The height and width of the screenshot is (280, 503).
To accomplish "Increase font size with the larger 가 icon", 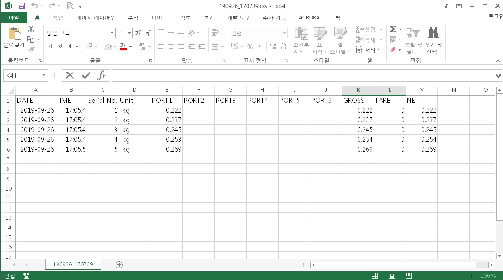I will pyautogui.click(x=138, y=33).
